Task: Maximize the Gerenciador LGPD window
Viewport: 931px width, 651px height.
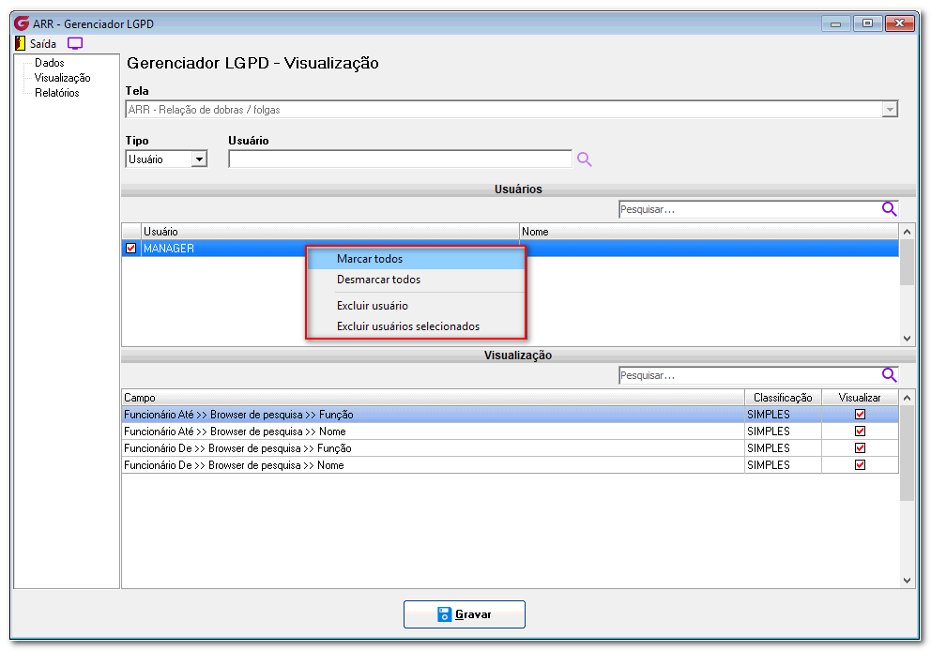Action: click(867, 23)
